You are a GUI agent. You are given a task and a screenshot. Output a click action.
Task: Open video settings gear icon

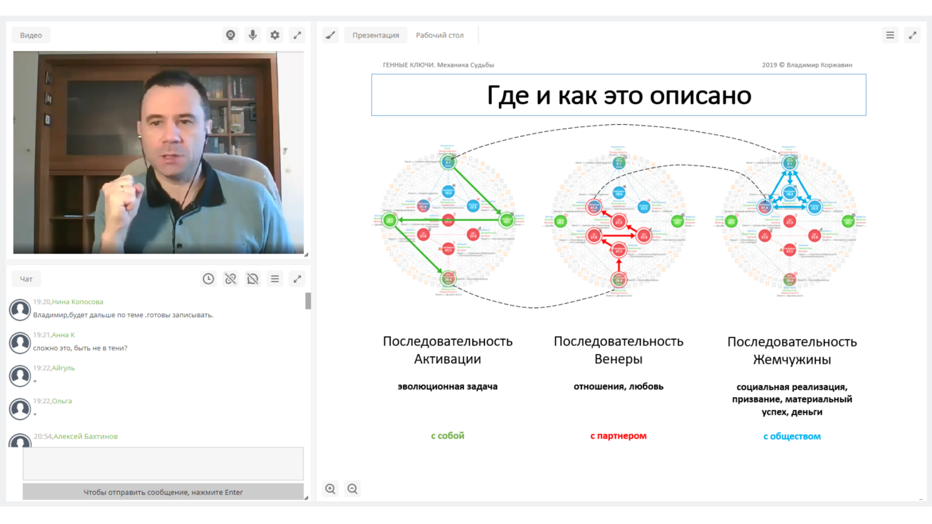click(x=275, y=35)
